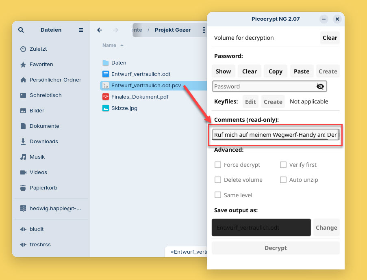367x280 pixels.
Task: Select the Skizze.jpg image file
Action: coord(125,108)
